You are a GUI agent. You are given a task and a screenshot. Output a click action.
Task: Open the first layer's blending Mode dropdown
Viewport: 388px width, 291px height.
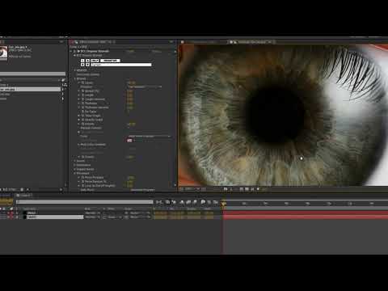pyautogui.click(x=92, y=213)
